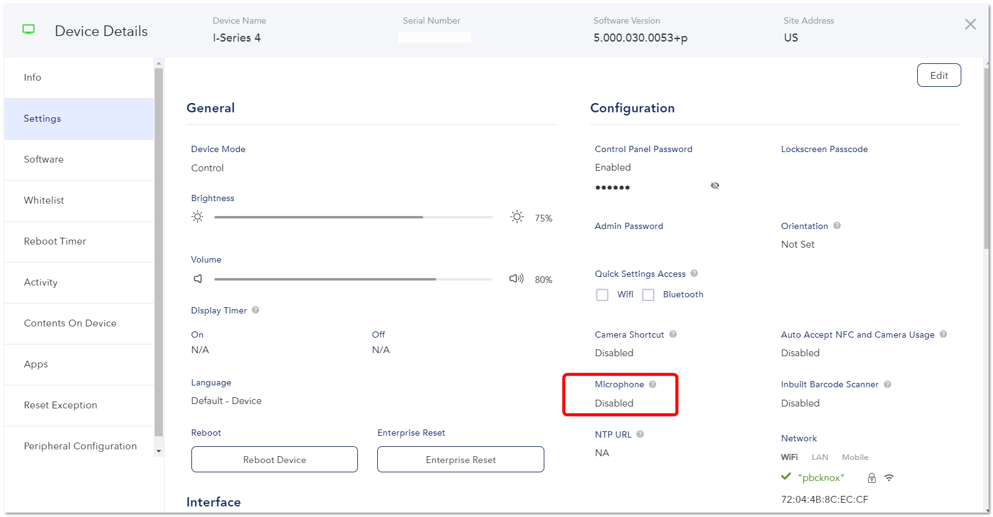
Task: Click the help icon beside Orientation
Action: pos(837,225)
